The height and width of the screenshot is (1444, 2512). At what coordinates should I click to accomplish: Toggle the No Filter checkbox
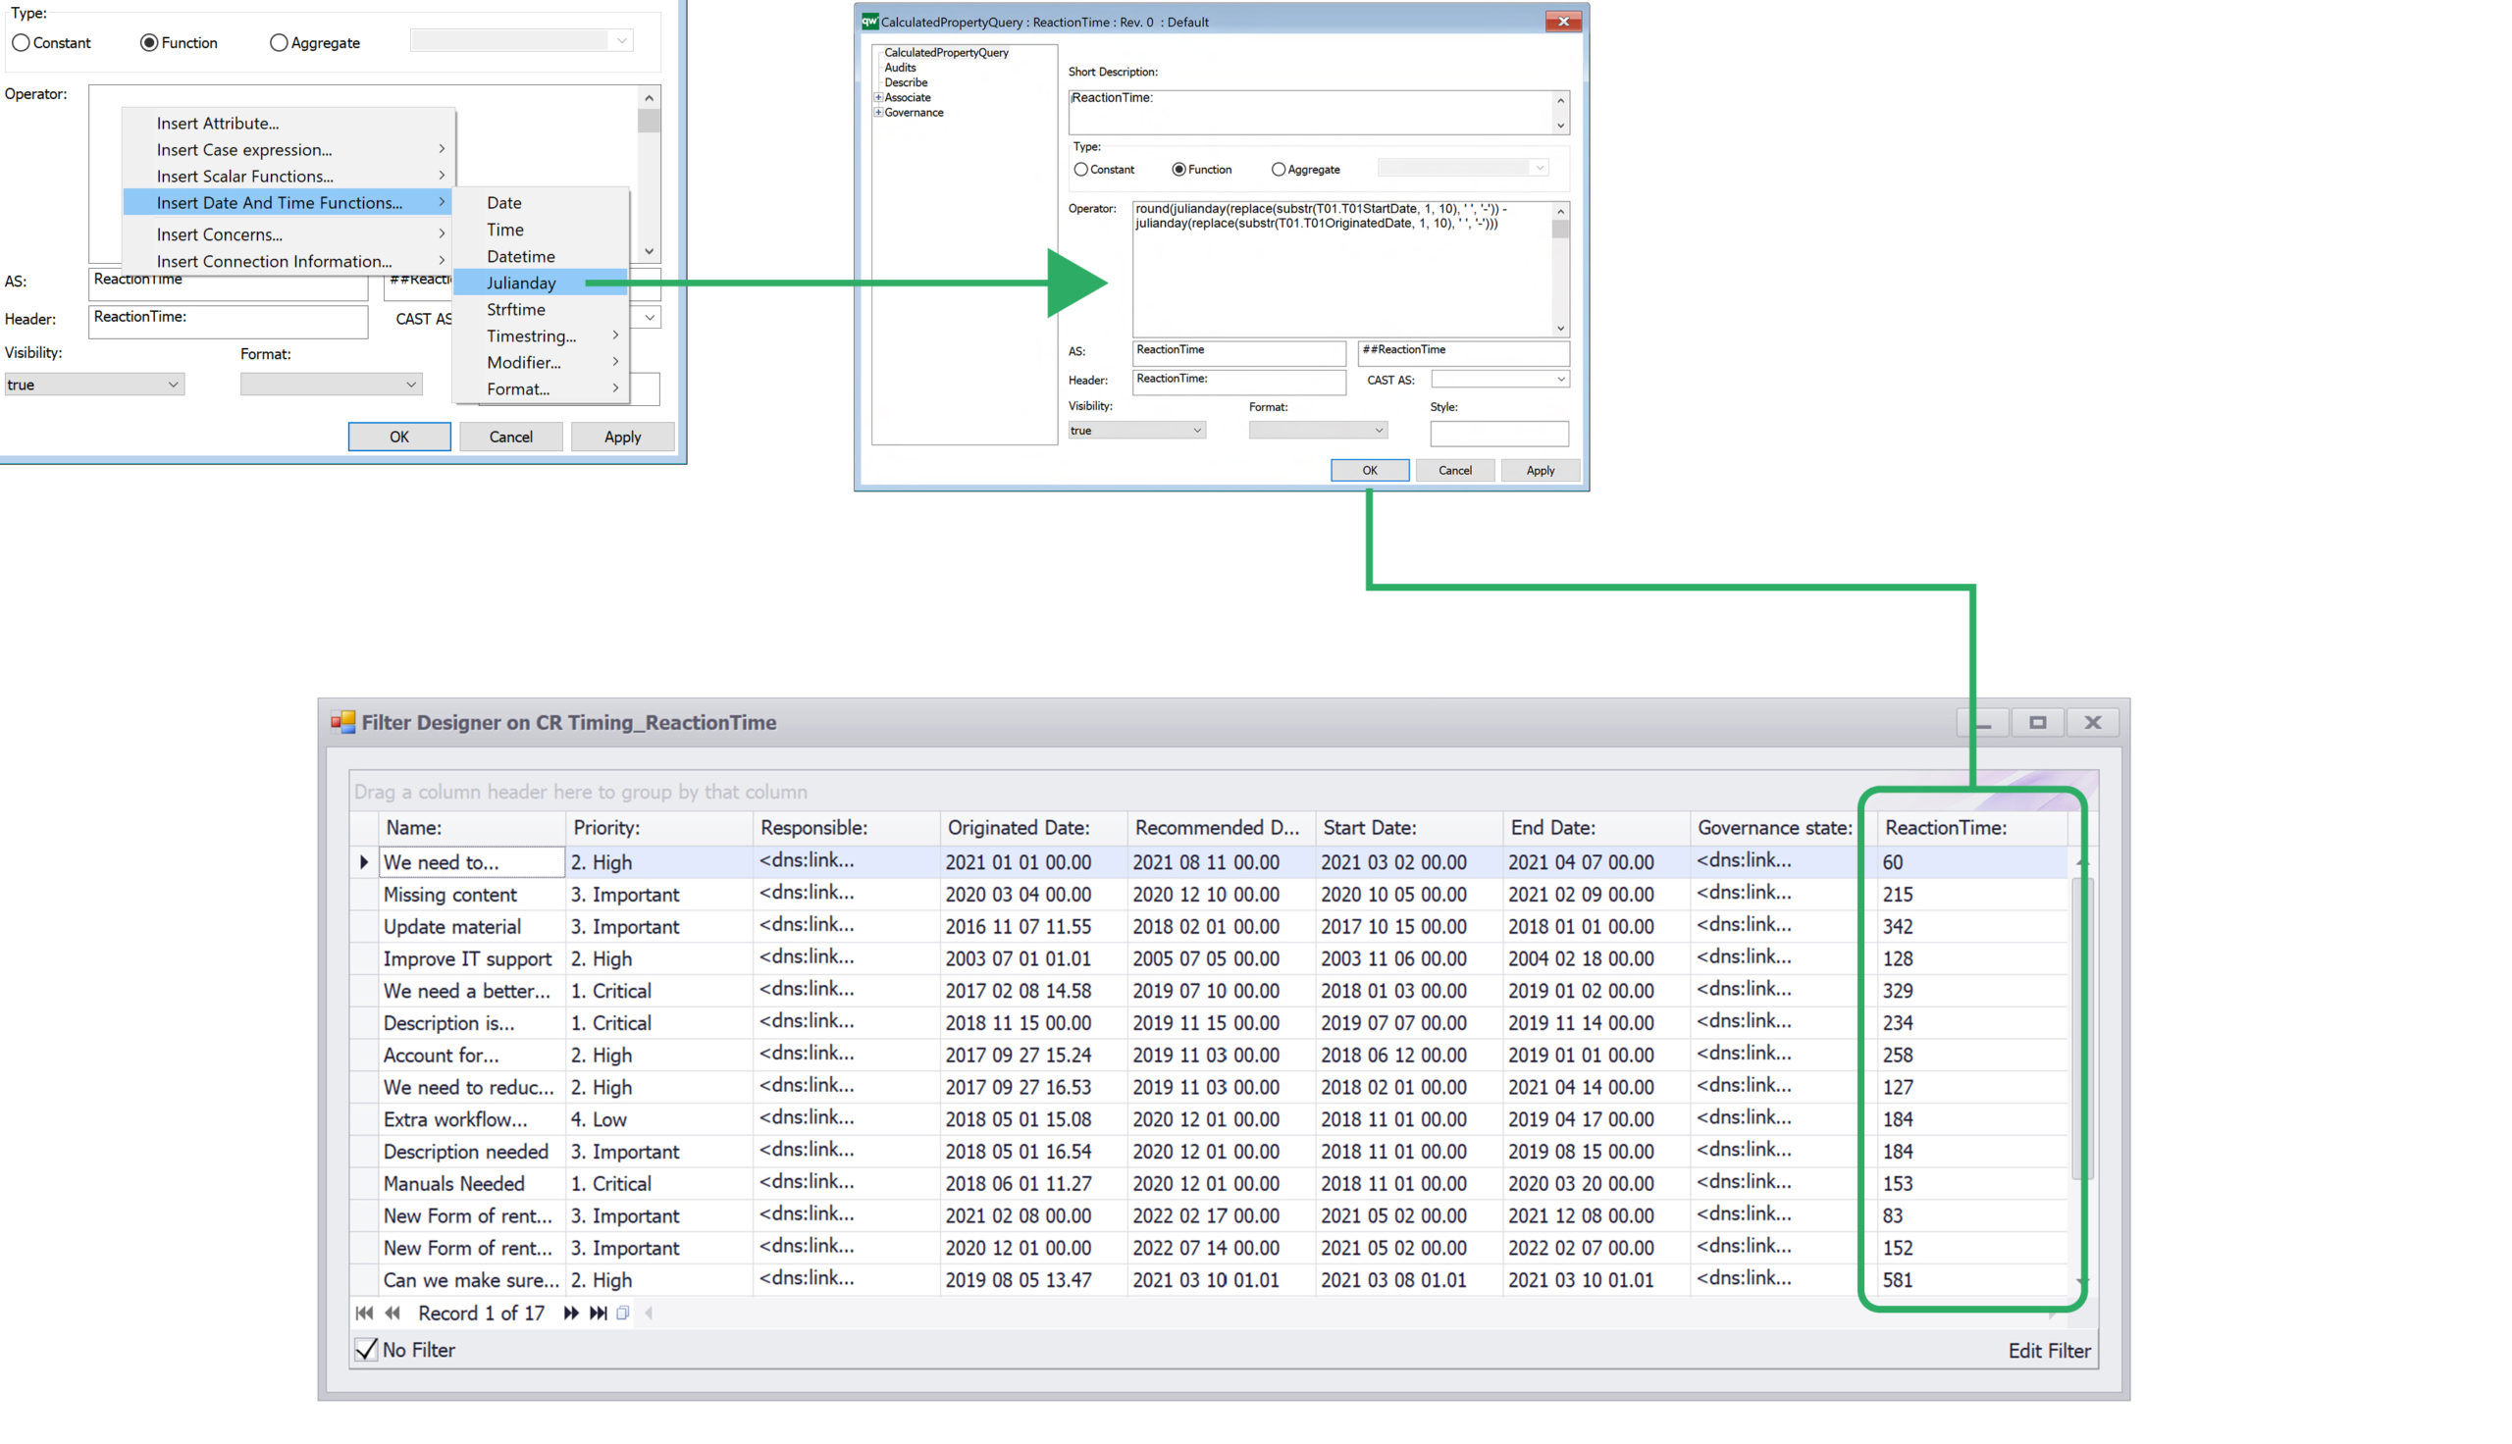point(366,1349)
